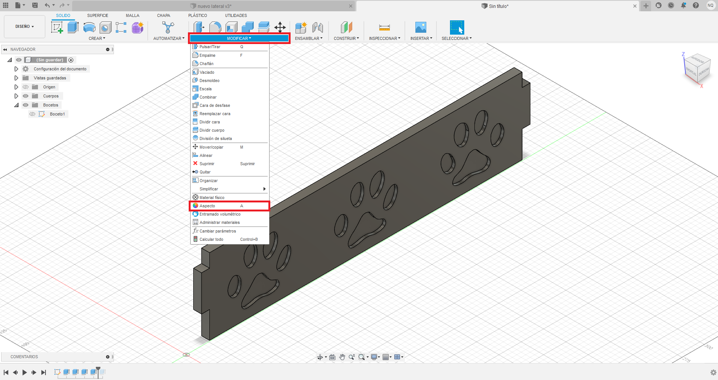Viewport: 718px width, 380px height.
Task: Click the Job status clock icon
Action: [x=671, y=5]
